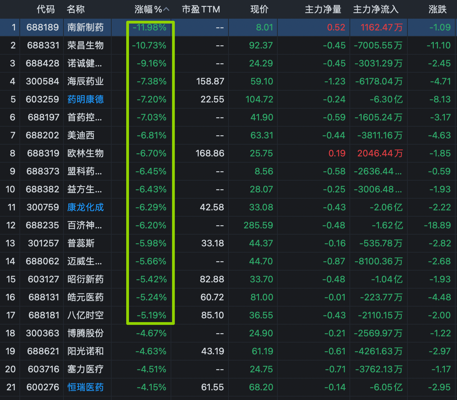Click stock code 600276
Viewport: 457px width, 400px height.
pos(43,387)
